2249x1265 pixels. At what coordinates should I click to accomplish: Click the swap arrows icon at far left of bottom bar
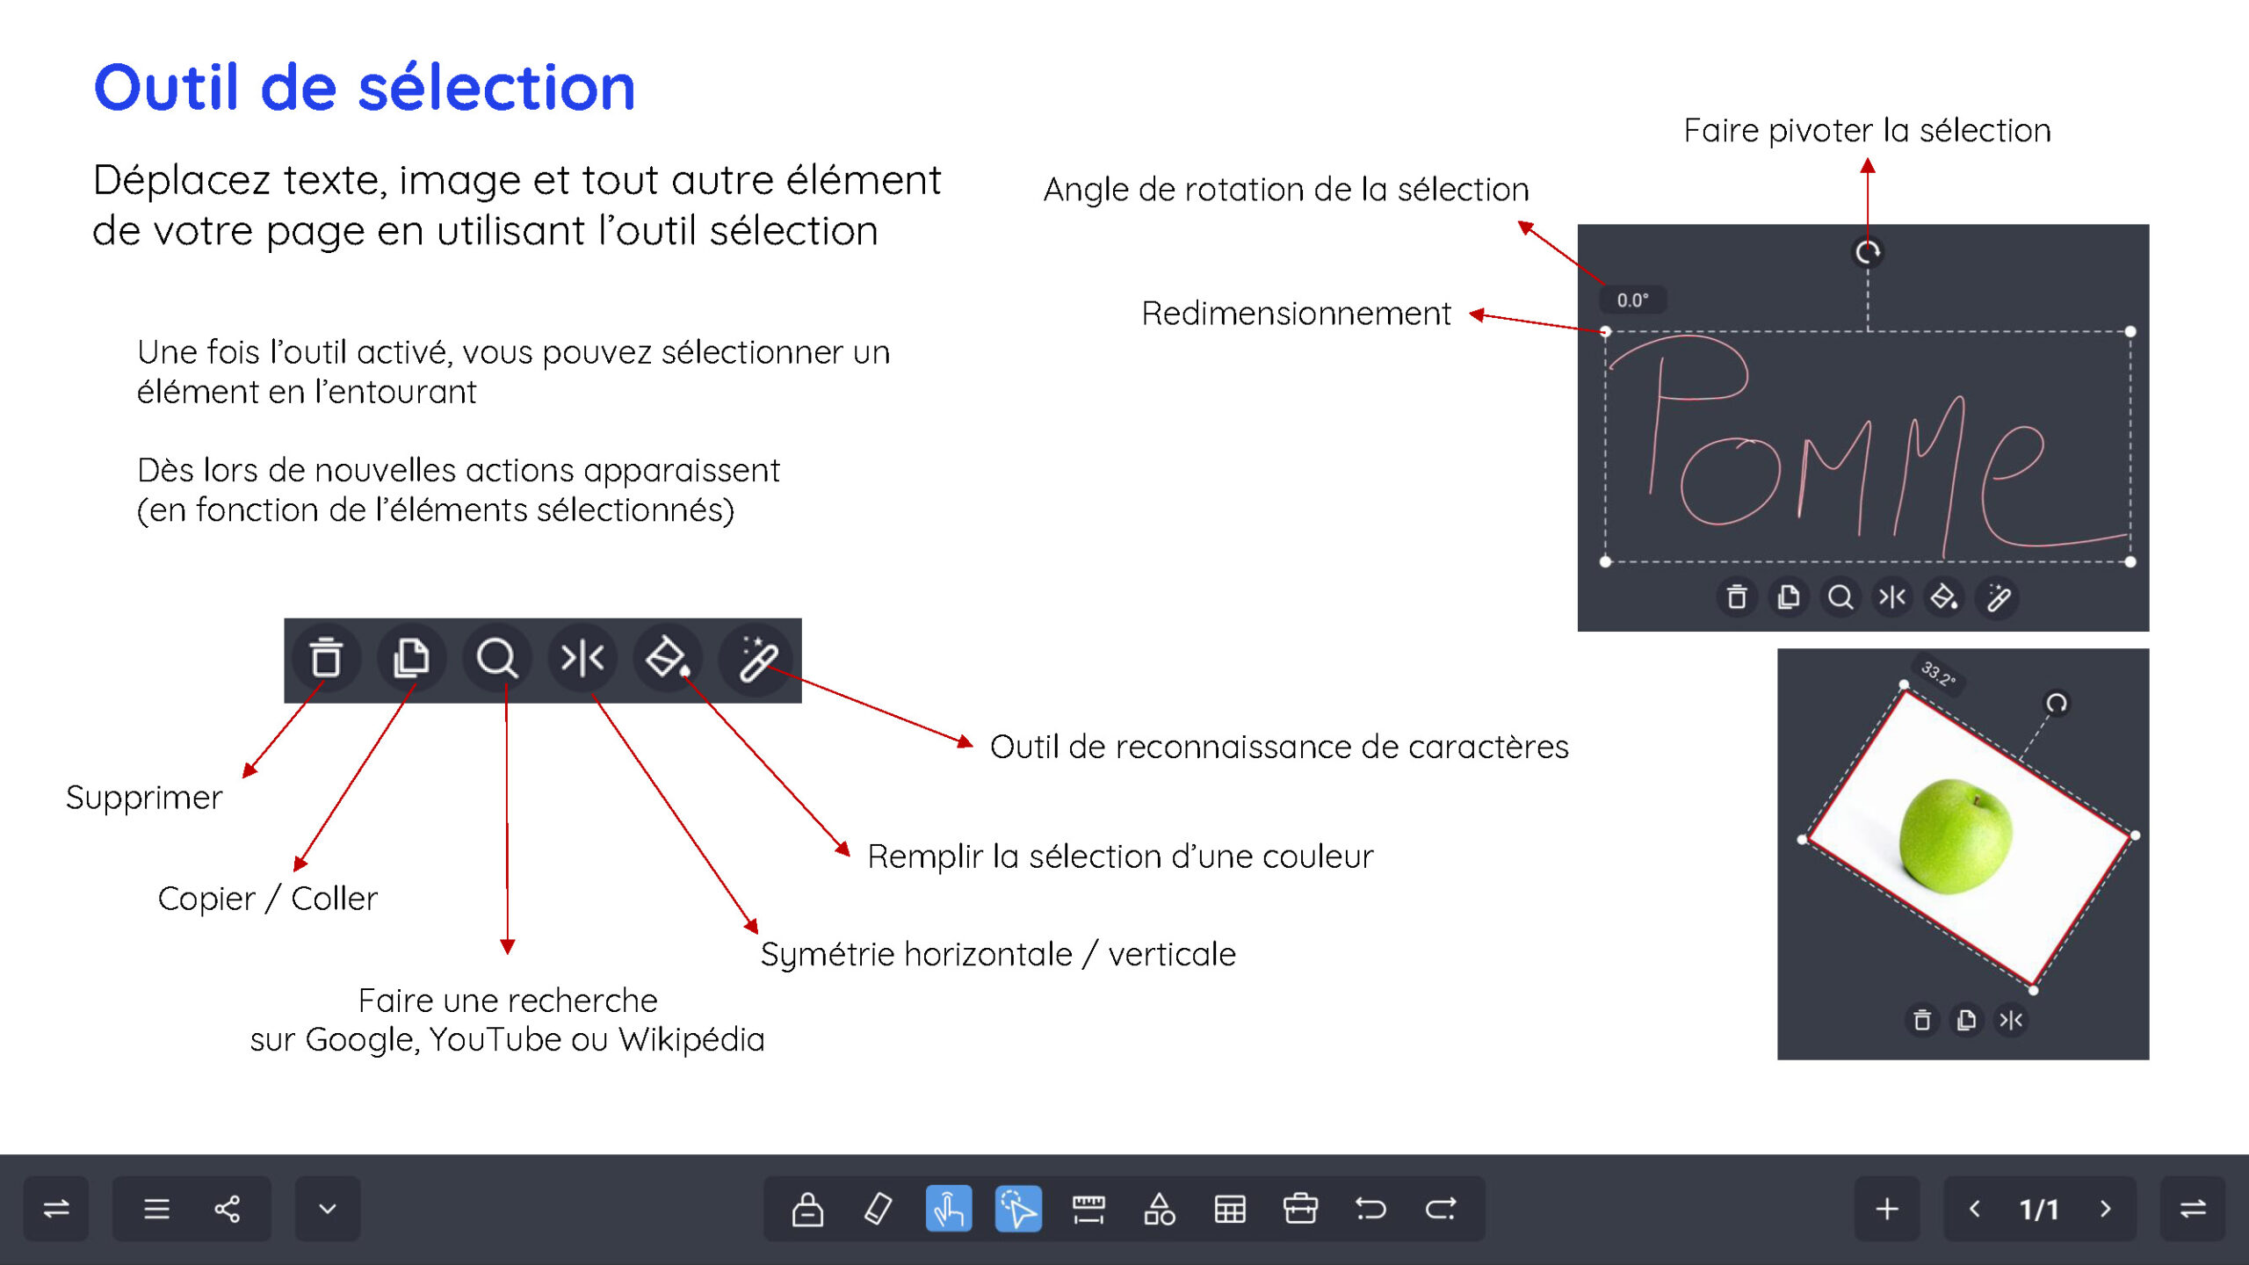pyautogui.click(x=56, y=1209)
